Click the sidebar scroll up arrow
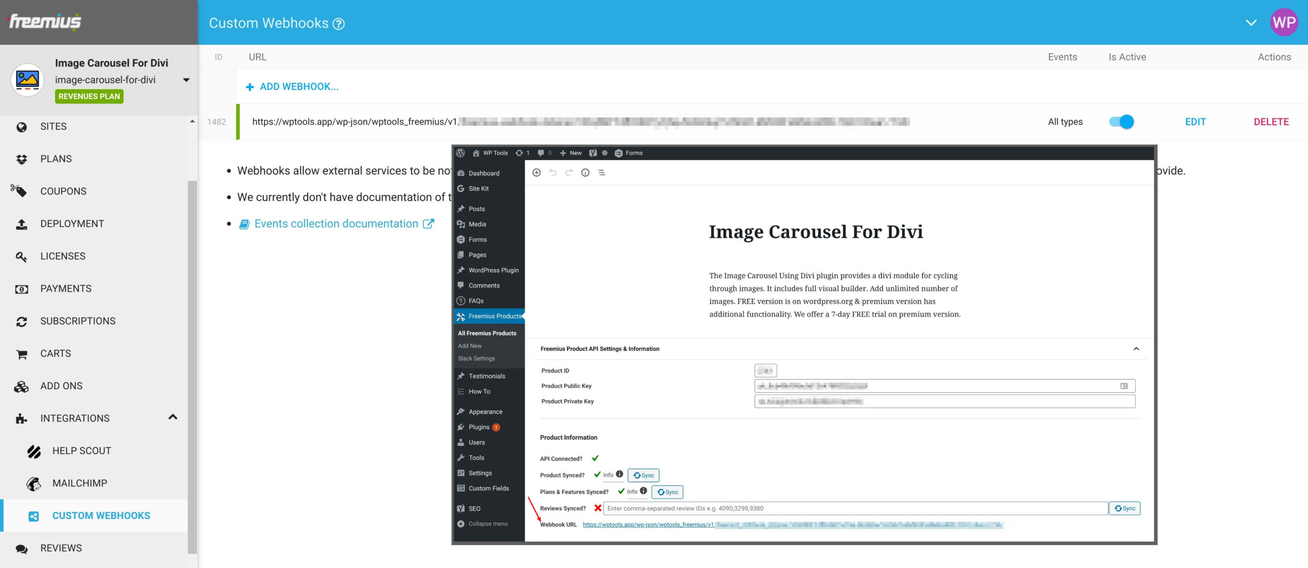The width and height of the screenshot is (1308, 568). 192,121
